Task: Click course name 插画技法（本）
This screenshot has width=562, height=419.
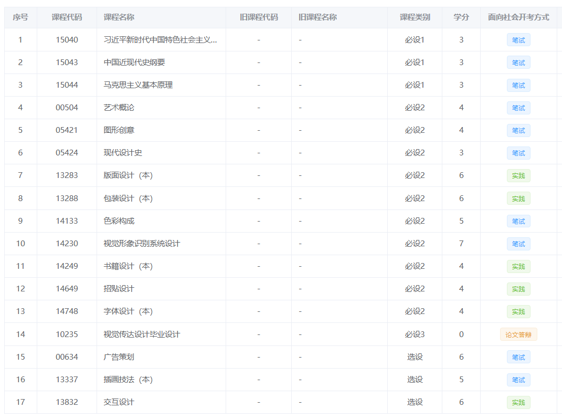Action: tap(129, 380)
